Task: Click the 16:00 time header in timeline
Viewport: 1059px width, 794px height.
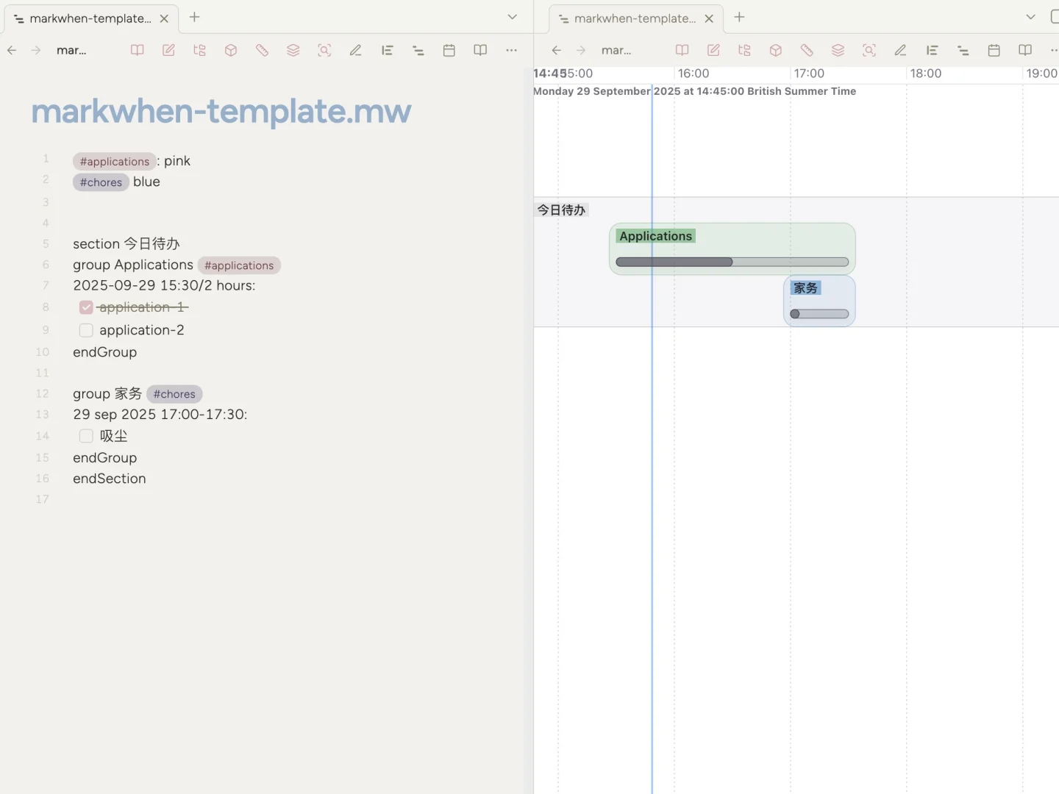Action: pos(693,74)
